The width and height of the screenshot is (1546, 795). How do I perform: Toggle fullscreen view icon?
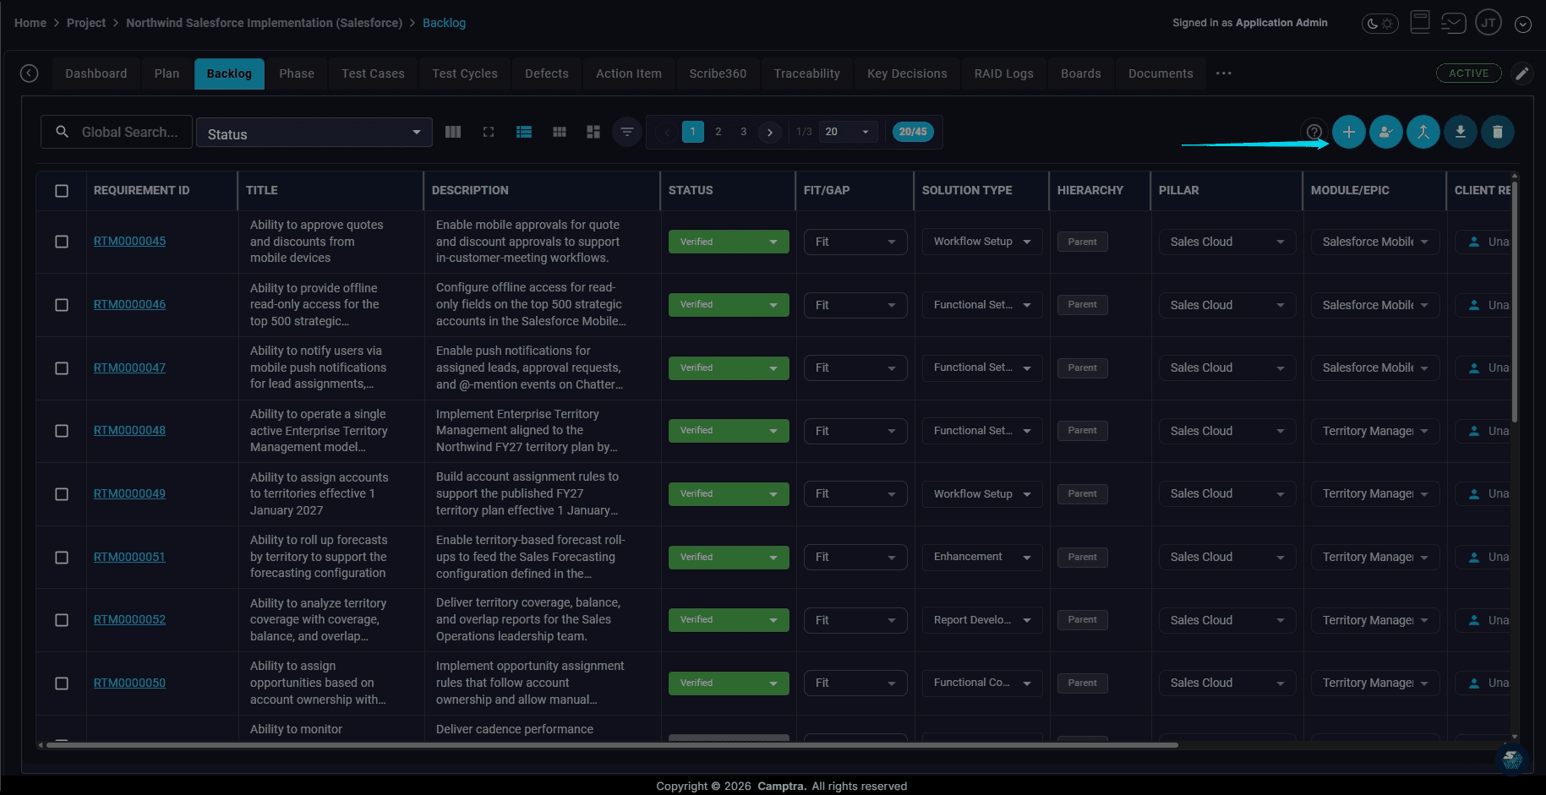[489, 132]
